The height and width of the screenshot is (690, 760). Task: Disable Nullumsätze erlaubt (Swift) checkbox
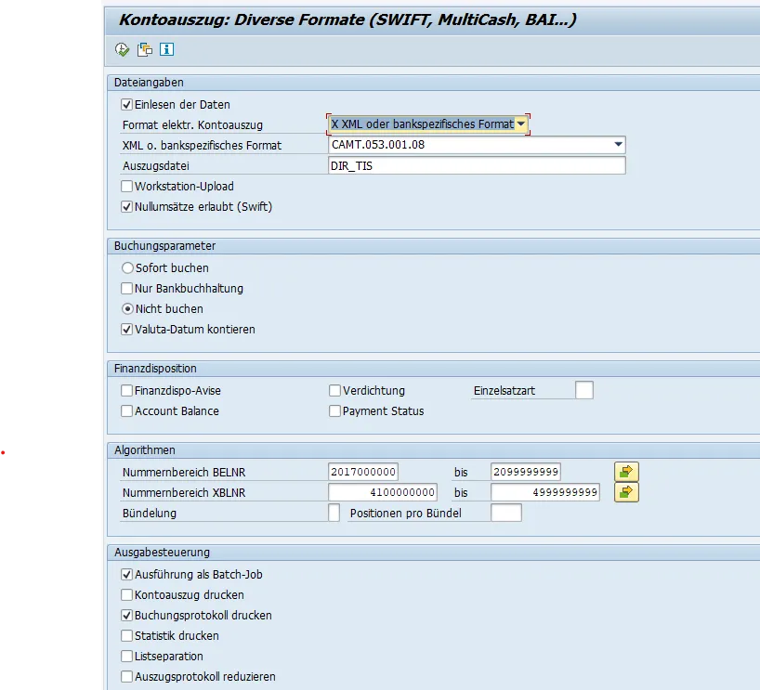pos(127,207)
